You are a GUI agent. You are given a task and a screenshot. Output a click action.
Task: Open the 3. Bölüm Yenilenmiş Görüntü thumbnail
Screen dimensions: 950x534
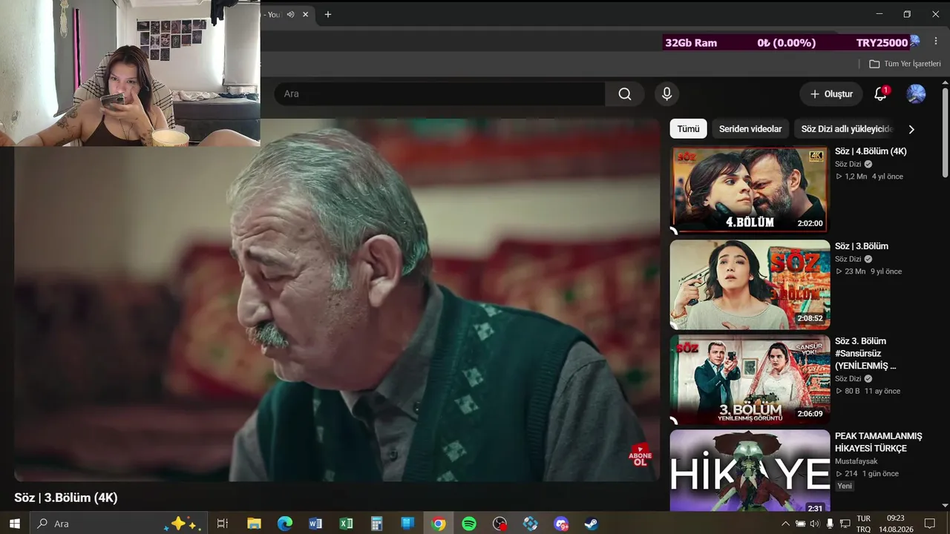coord(750,380)
